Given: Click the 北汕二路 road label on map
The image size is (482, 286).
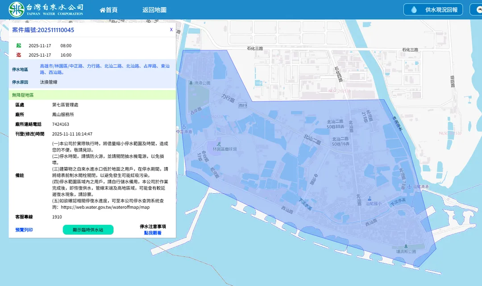Looking at the screenshot, I should click(x=312, y=140).
